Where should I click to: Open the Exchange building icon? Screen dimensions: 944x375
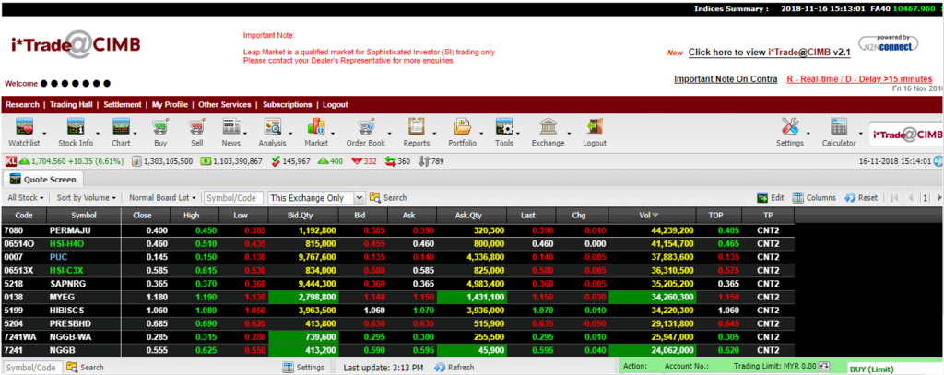tap(548, 127)
